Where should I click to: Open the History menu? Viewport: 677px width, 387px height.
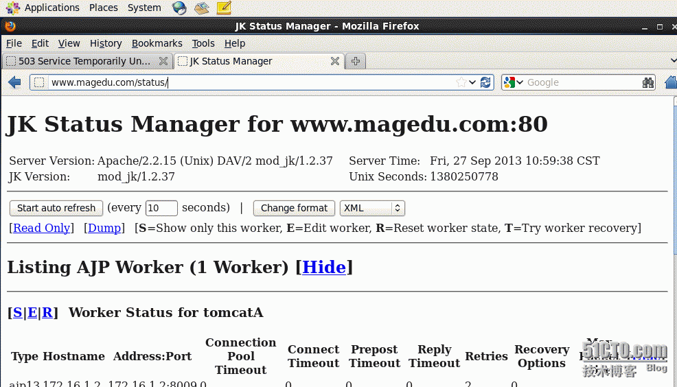[106, 44]
